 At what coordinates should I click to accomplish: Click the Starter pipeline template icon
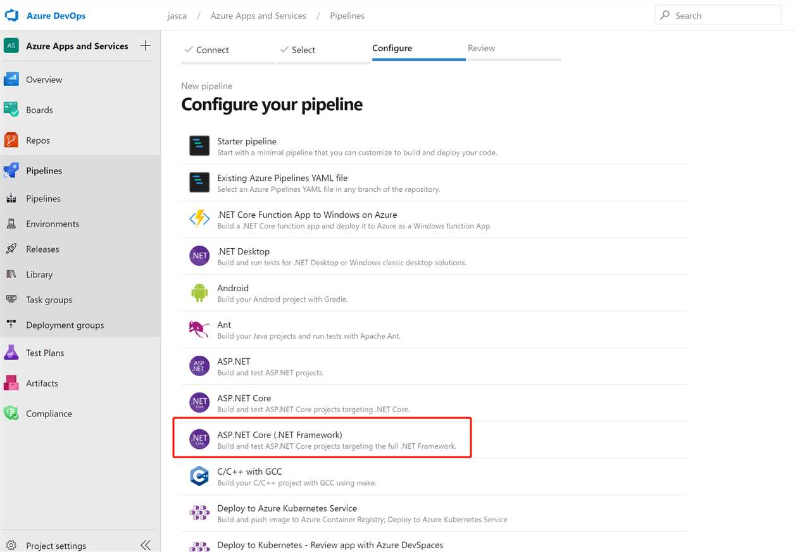pyautogui.click(x=199, y=146)
